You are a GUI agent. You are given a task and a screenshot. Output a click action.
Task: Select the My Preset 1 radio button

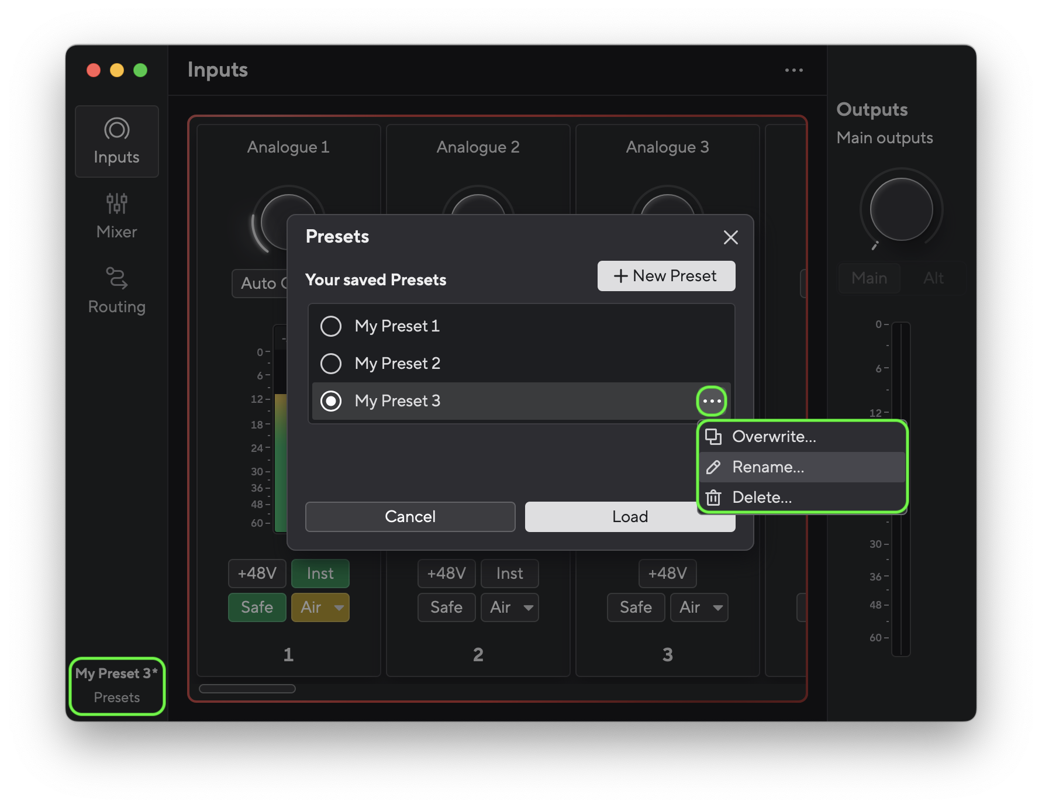click(330, 326)
